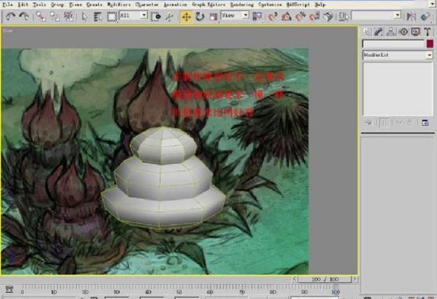Screen dimensions: 437x299
Task: Toggle the Window/Crossing selection icon
Action: coord(156,17)
